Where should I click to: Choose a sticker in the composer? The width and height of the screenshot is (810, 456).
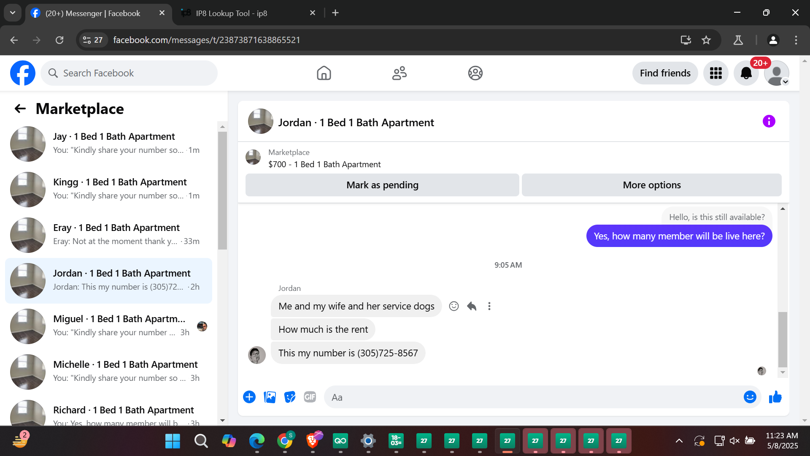[x=290, y=397]
